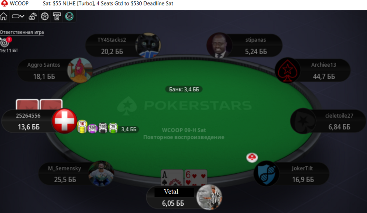367x213 pixels.
Task: Open the casino cherries icon
Action: [x=33, y=16]
